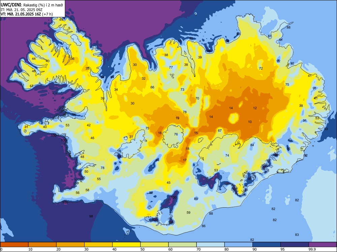Click the 'Rakastig (%) í 2 m hæð' label
This screenshot has width=337, height=252.
[43, 5]
